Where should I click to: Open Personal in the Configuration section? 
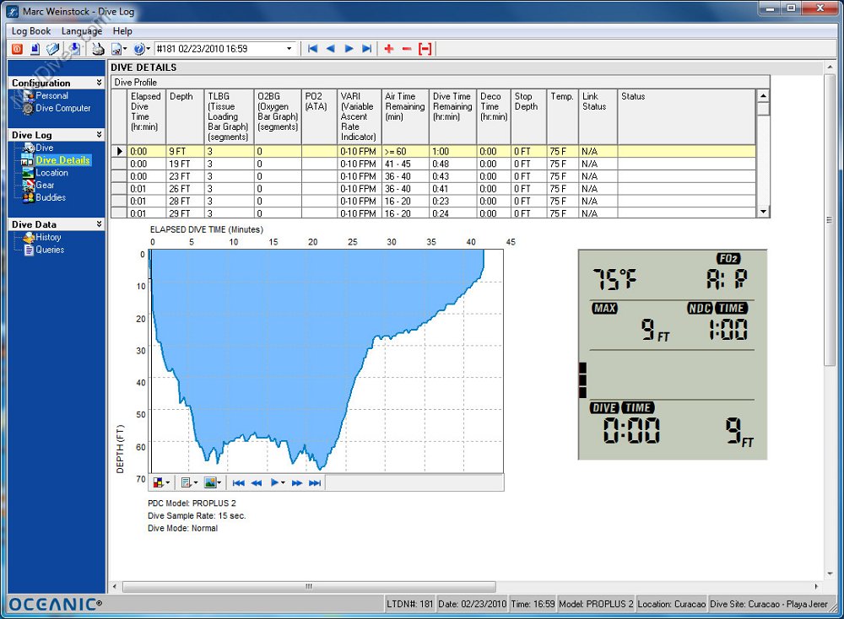[51, 96]
